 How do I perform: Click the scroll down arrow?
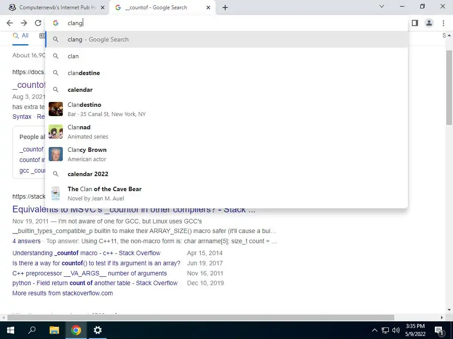point(449,310)
